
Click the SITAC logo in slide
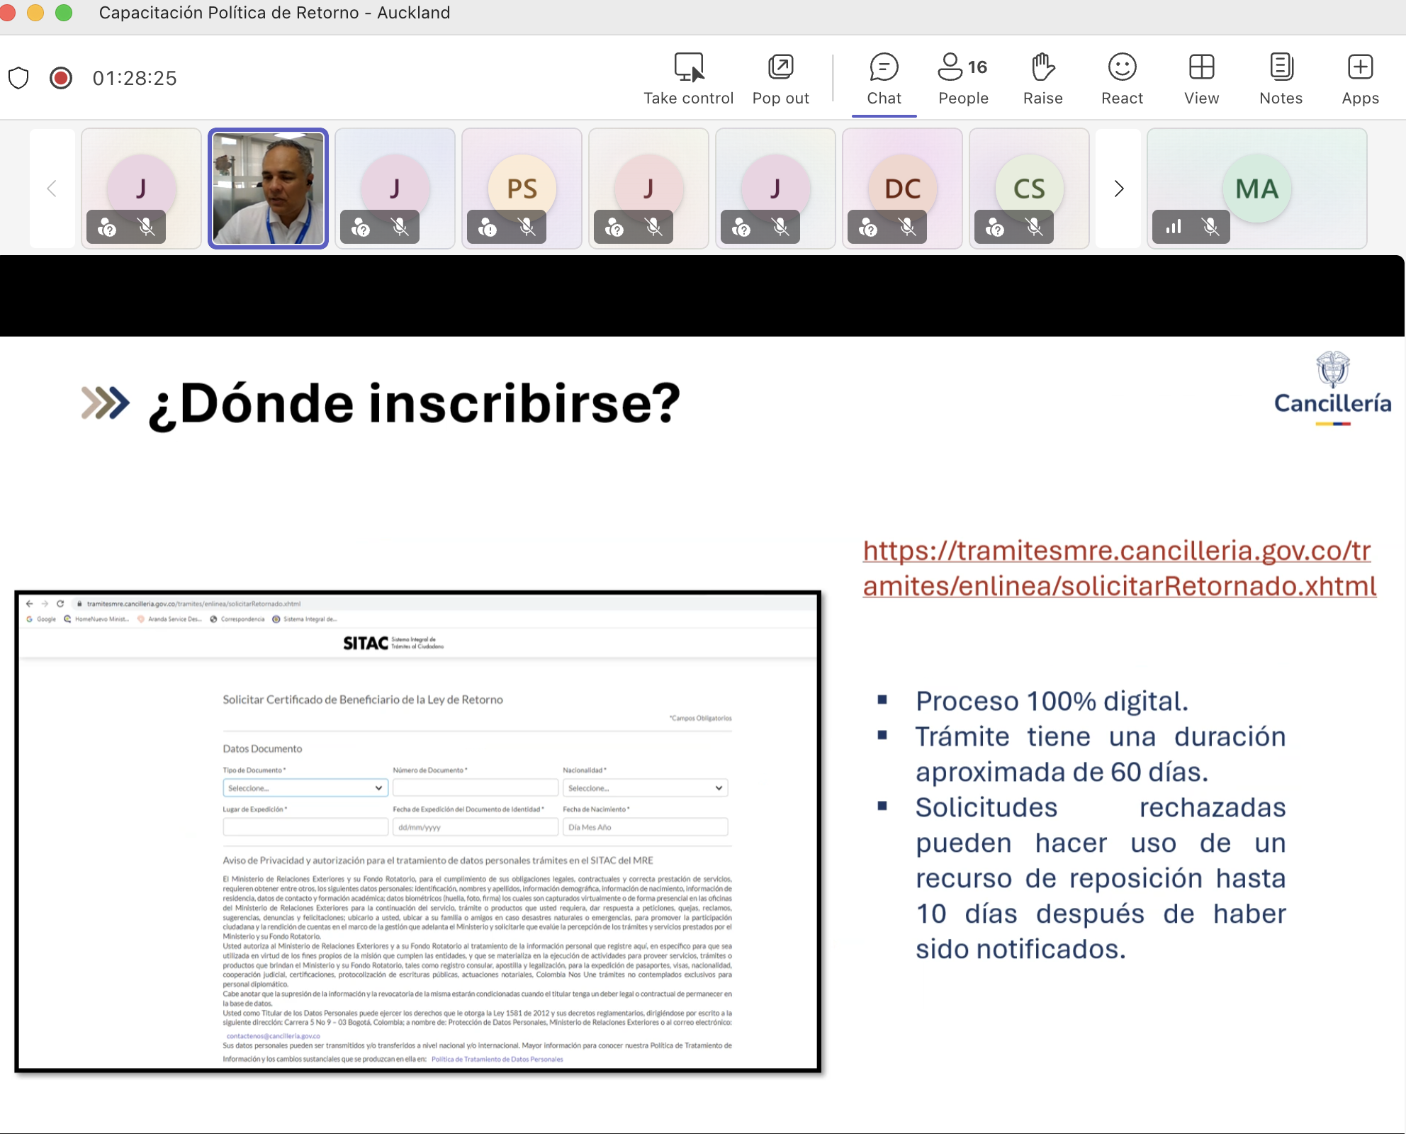(x=393, y=643)
